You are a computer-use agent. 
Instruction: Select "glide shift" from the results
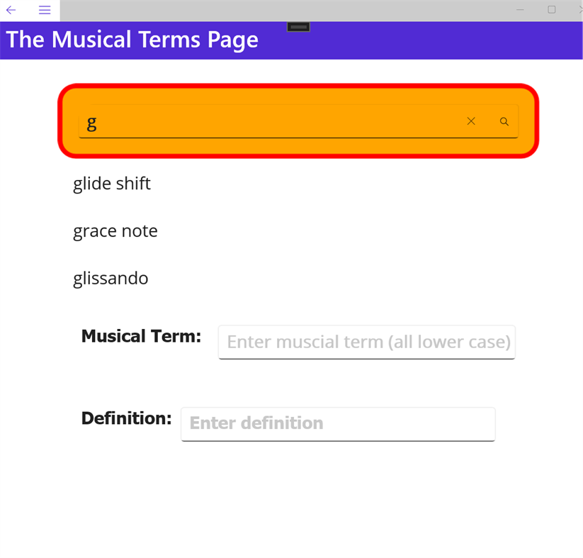(112, 184)
